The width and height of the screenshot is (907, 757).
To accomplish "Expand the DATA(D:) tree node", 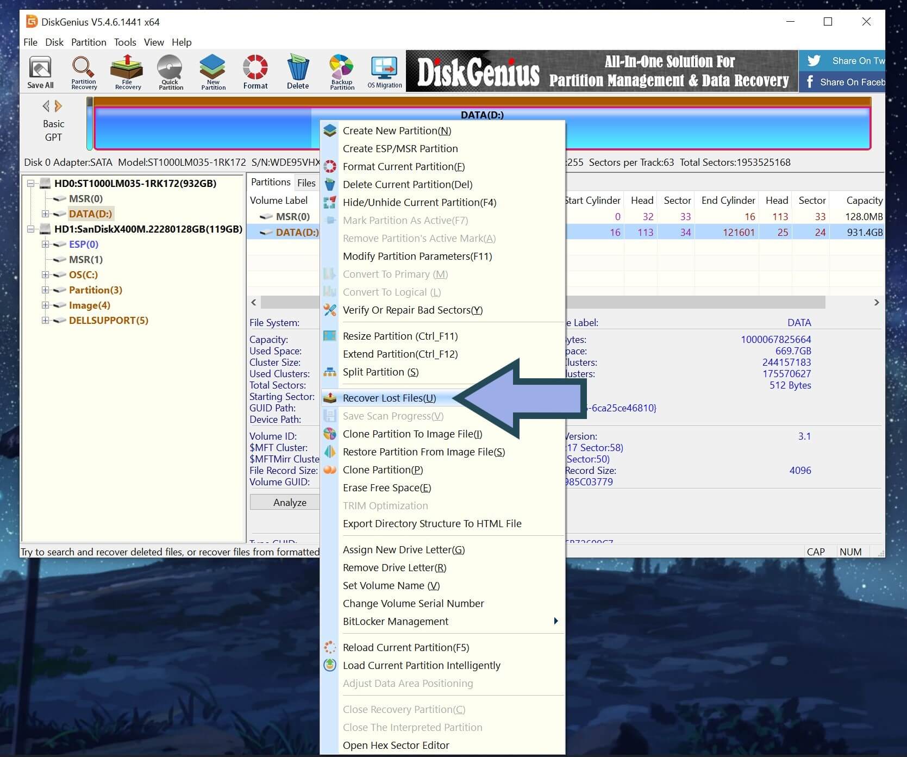I will click(46, 214).
